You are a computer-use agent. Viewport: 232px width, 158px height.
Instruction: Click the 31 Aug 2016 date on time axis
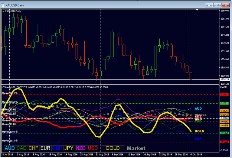[x=102, y=154]
